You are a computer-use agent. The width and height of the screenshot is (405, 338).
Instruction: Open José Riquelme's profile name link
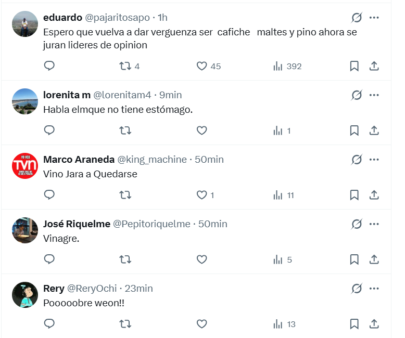coord(77,224)
